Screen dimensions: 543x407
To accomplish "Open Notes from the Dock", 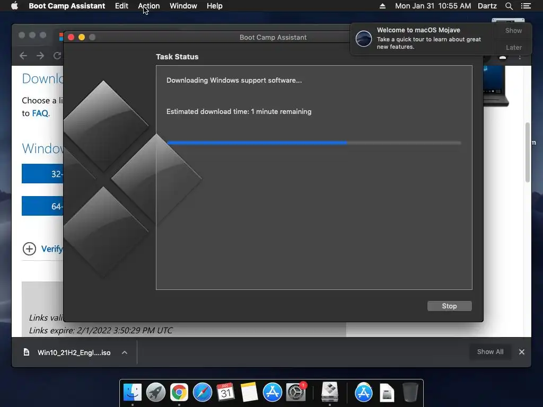I will 249,392.
